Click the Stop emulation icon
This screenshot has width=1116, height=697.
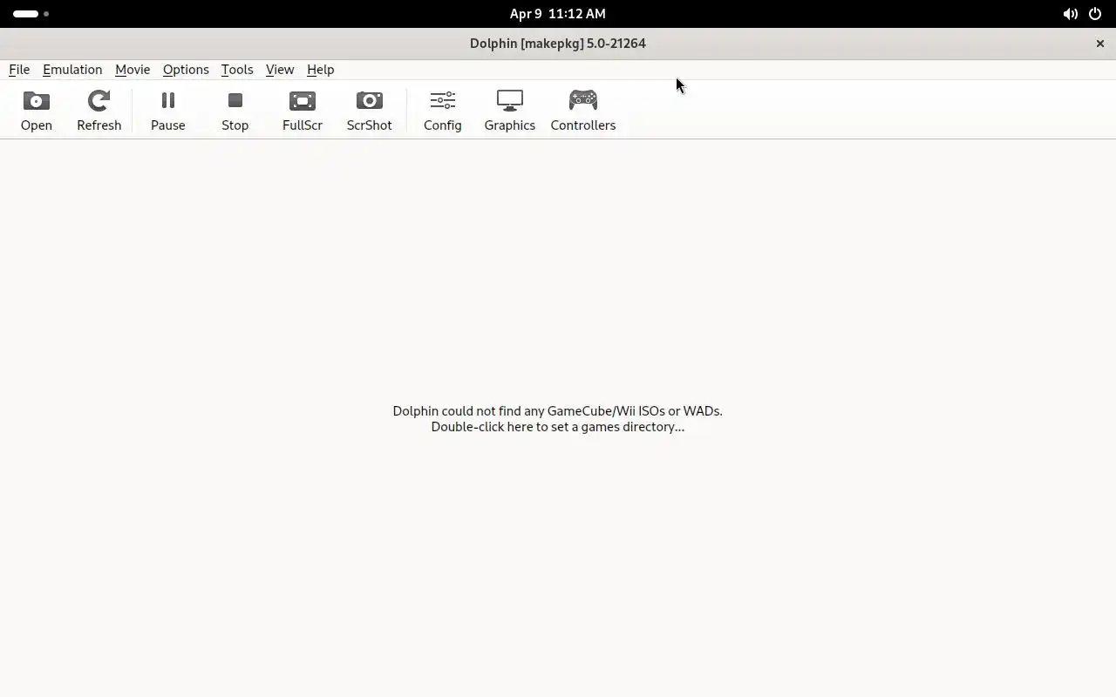235,101
